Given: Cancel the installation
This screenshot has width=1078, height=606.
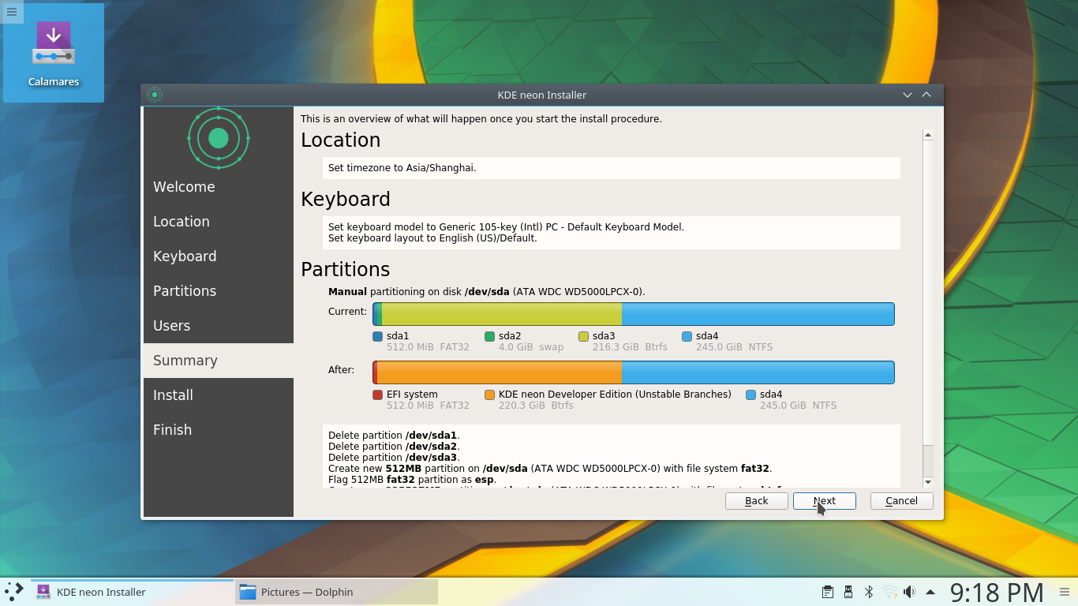Looking at the screenshot, I should coord(902,501).
